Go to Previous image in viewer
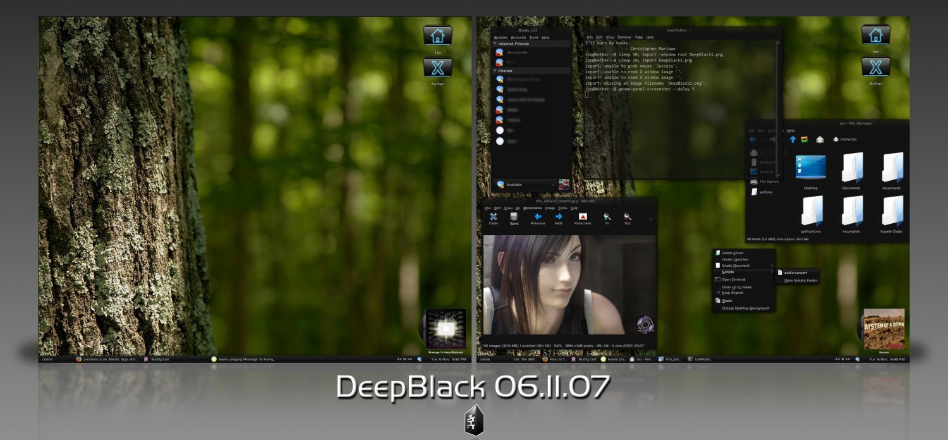 [538, 218]
